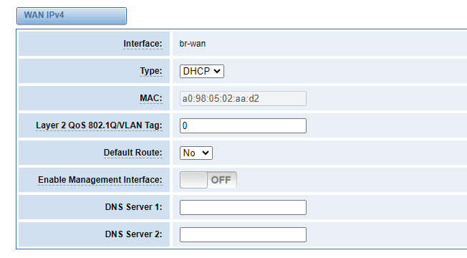Focus the Layer 2 QoS VLAN Tag field
The image size is (467, 258).
243,125
